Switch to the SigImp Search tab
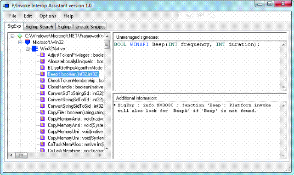The image size is (294, 175). (x=40, y=27)
